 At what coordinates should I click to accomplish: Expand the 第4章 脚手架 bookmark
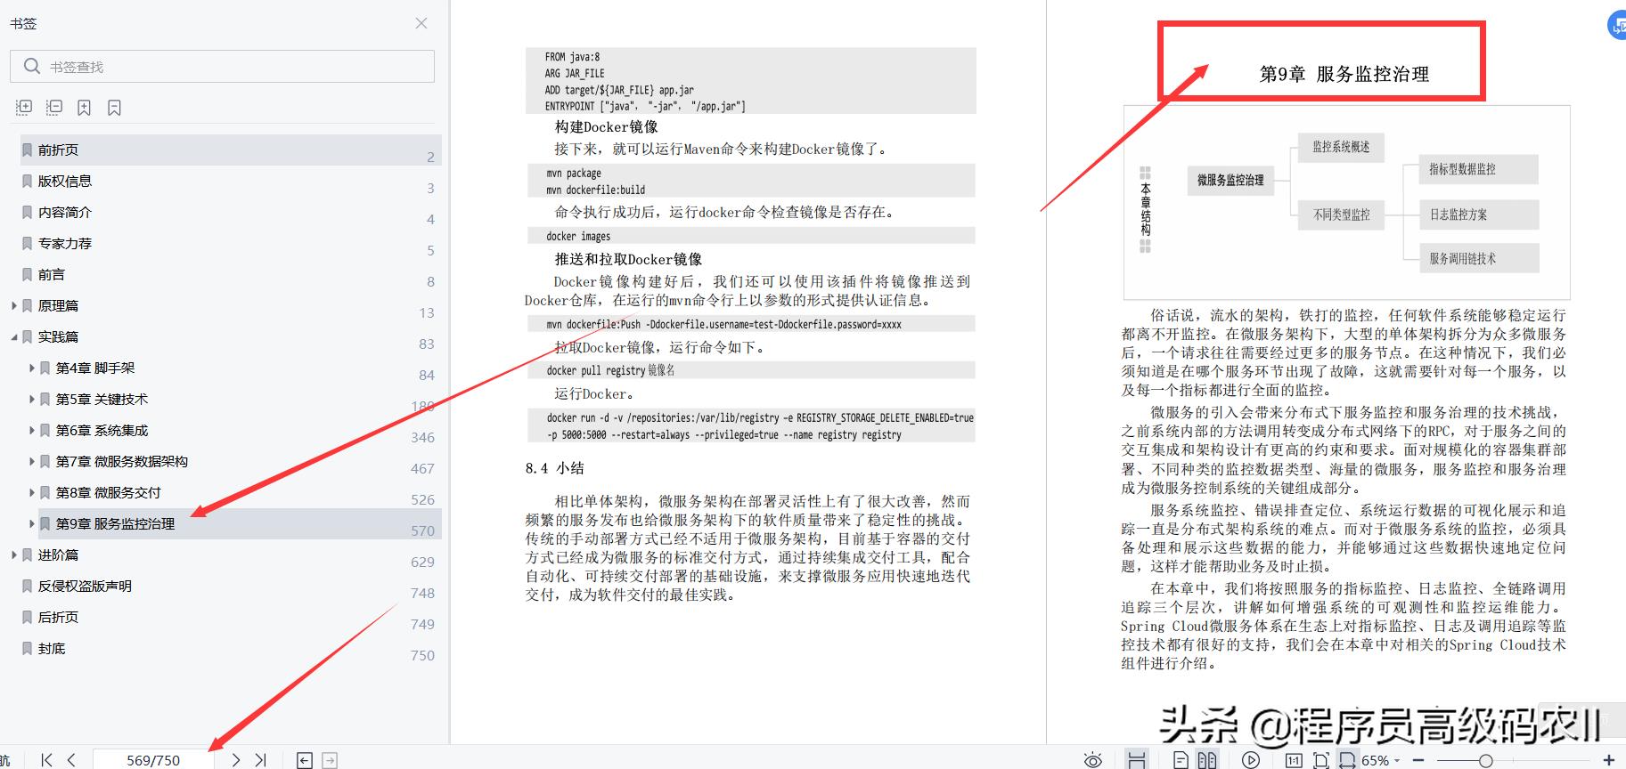pos(32,368)
